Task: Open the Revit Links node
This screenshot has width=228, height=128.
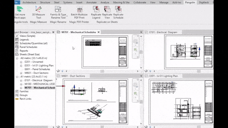Action: click(x=25, y=99)
